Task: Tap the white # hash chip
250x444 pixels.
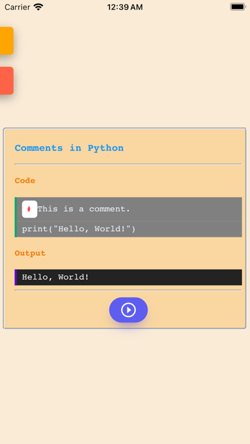Action: coord(29,209)
